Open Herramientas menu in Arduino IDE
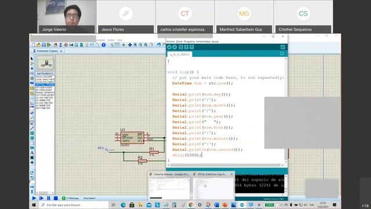This screenshot has height=209, width=371. tap(203, 41)
